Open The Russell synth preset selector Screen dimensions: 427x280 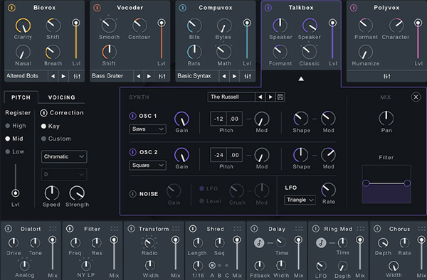(231, 97)
